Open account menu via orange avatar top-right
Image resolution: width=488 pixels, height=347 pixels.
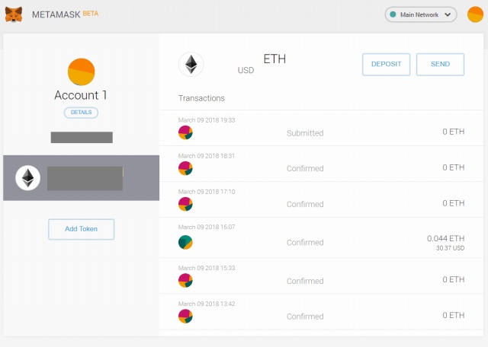(475, 14)
